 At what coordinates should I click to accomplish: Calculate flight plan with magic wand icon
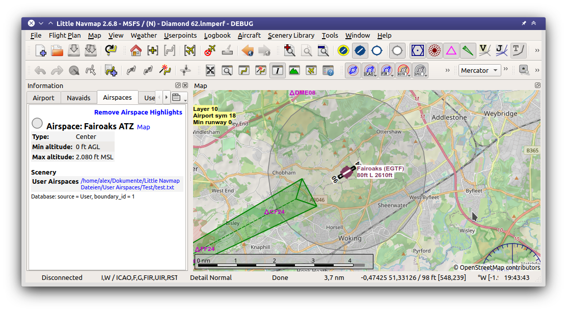pos(165,70)
